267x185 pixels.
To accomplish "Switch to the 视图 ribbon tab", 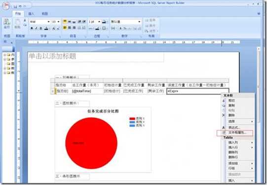I will (x=44, y=14).
